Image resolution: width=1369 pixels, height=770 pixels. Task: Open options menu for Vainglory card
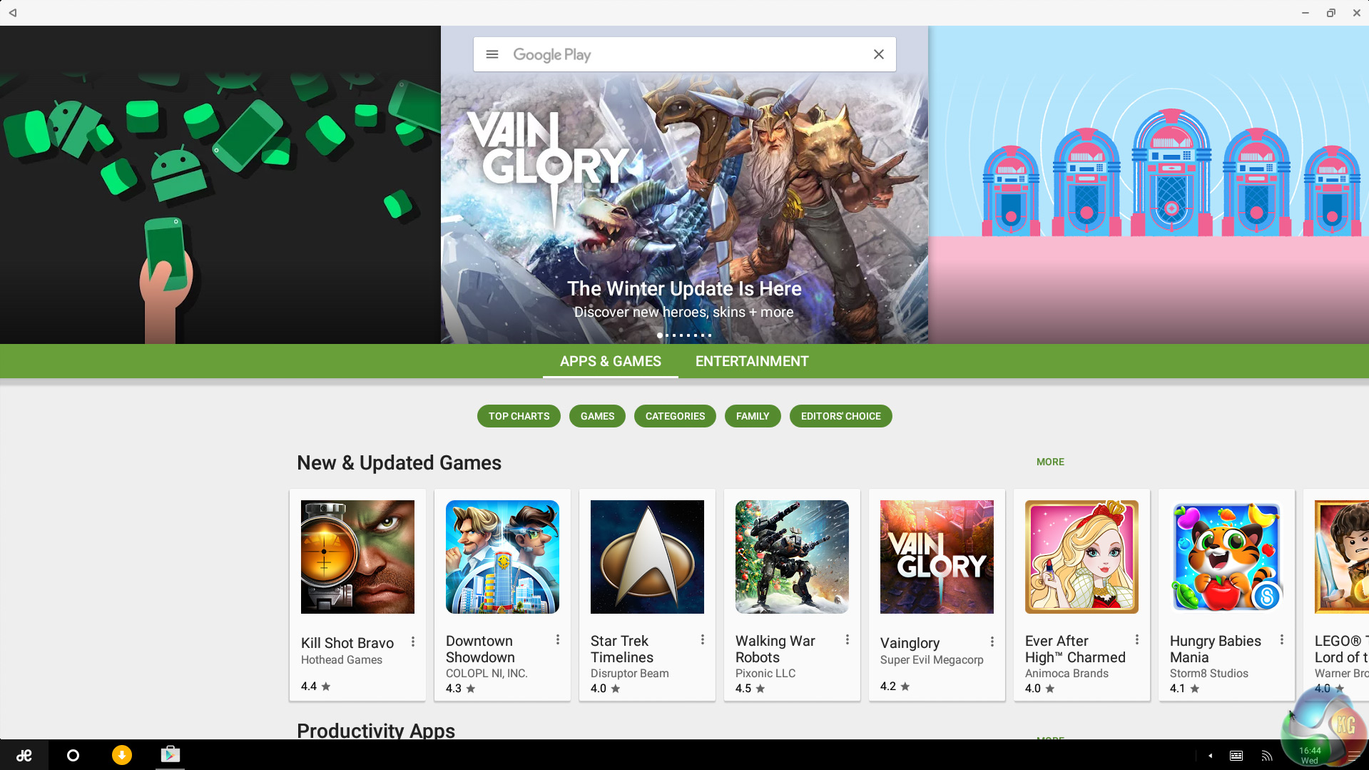click(992, 642)
